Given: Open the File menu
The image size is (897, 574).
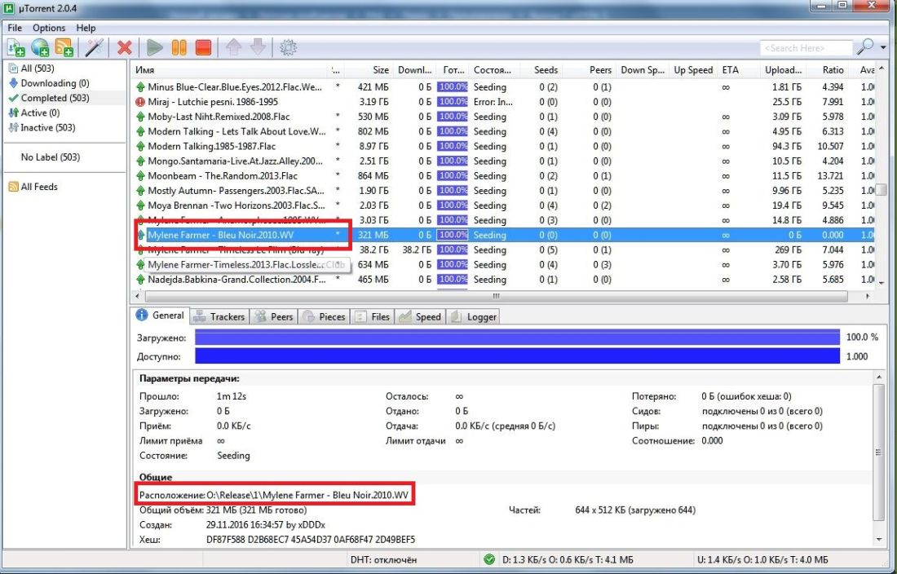Looking at the screenshot, I should click(x=15, y=28).
